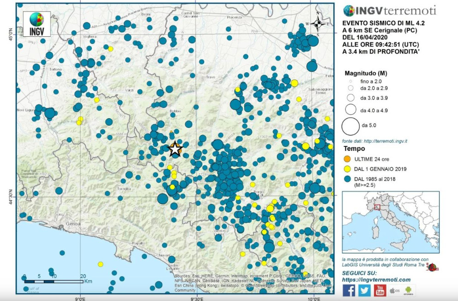Click the white star epicenter marker
The height and width of the screenshot is (301, 458).
[175, 149]
